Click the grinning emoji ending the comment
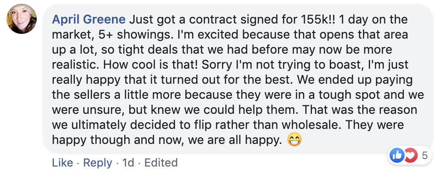This screenshot has width=446, height=175. point(295,141)
